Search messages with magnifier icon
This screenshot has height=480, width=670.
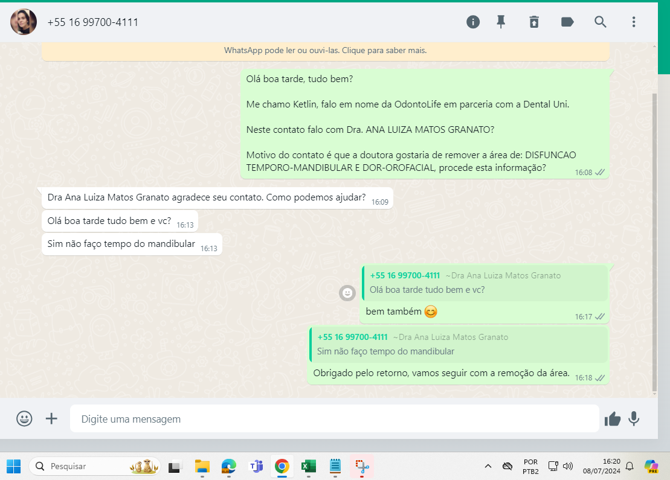point(601,22)
